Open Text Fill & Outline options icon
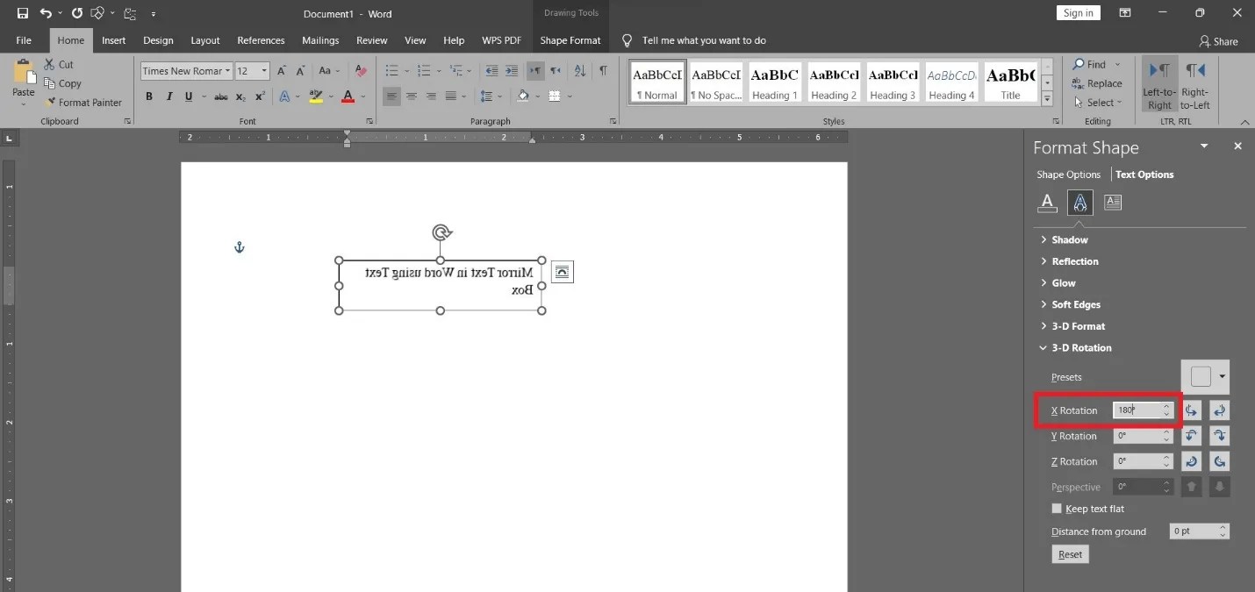The width and height of the screenshot is (1255, 592). [1046, 202]
